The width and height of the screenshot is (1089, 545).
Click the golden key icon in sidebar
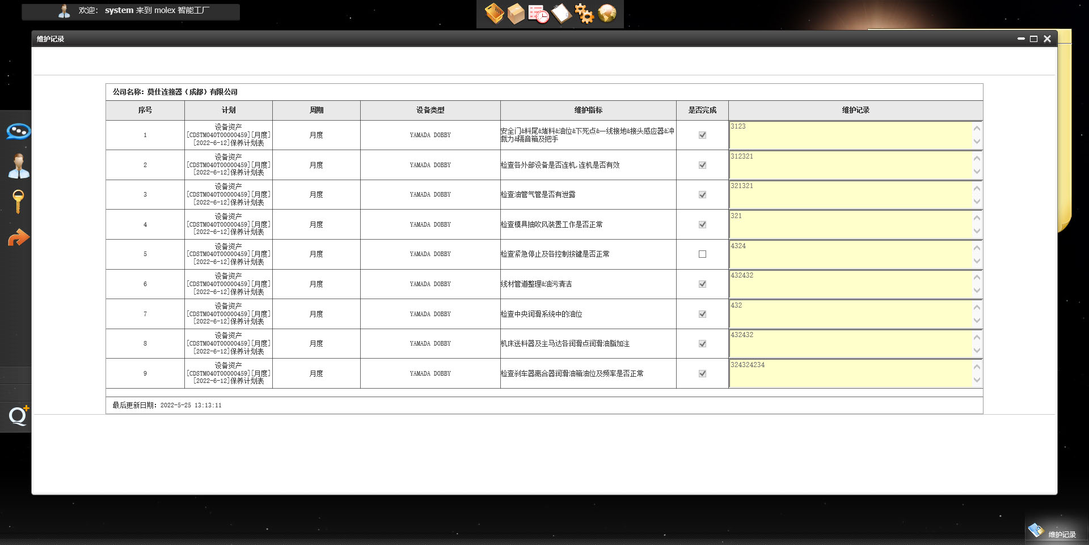click(18, 202)
